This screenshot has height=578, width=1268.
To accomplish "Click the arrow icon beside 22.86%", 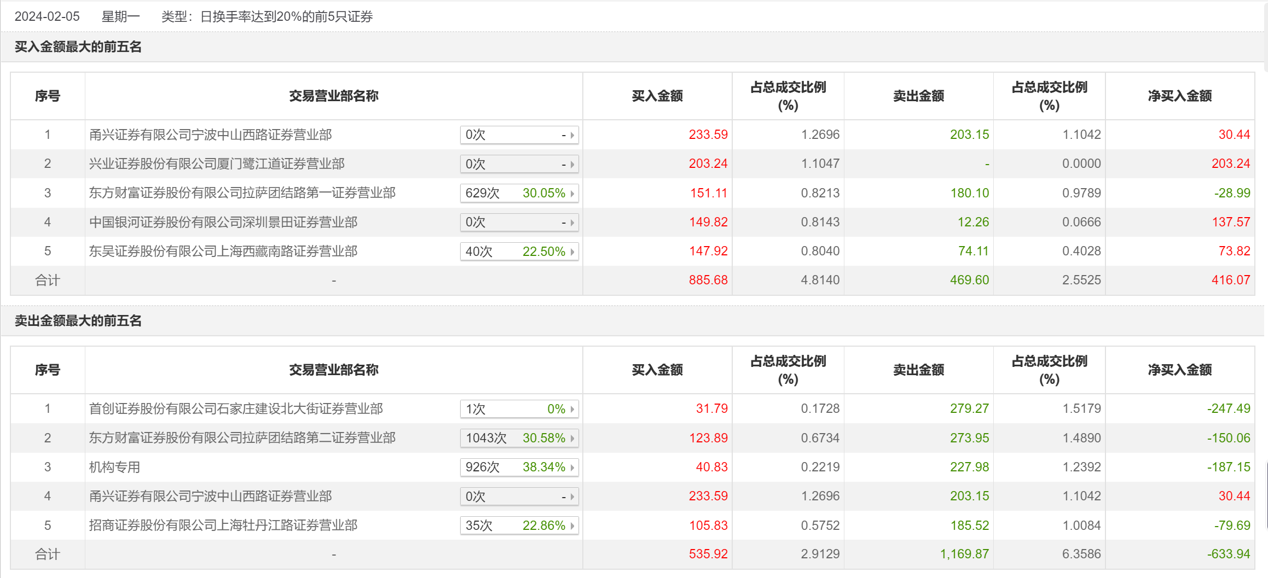I will pyautogui.click(x=572, y=526).
